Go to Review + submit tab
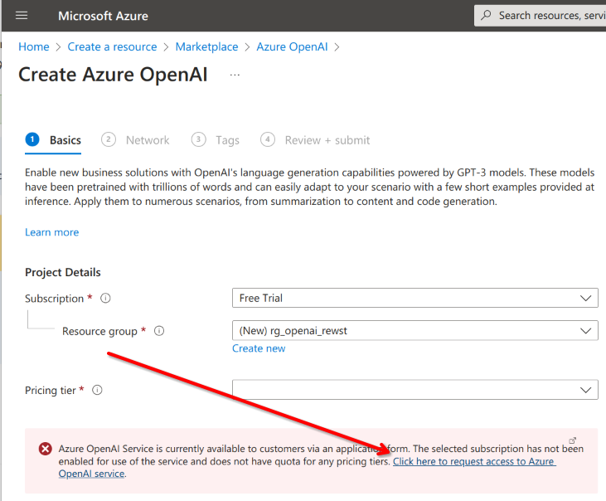606x501 pixels. click(327, 140)
